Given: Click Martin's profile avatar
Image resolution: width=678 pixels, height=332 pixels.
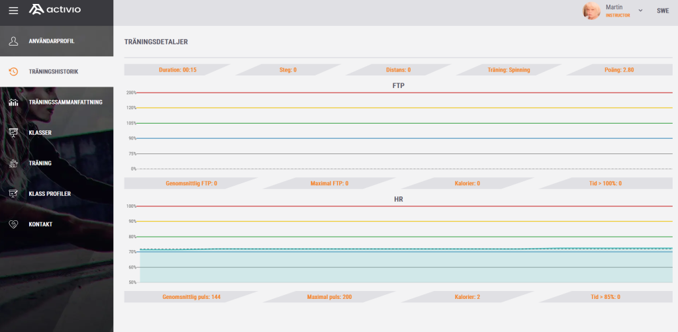Looking at the screenshot, I should point(591,11).
